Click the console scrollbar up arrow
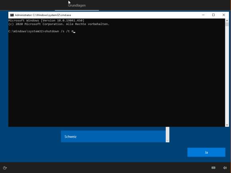 tap(227, 20)
